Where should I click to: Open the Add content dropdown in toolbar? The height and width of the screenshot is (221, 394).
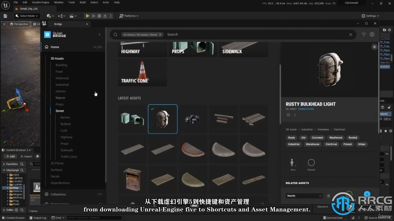point(50,16)
